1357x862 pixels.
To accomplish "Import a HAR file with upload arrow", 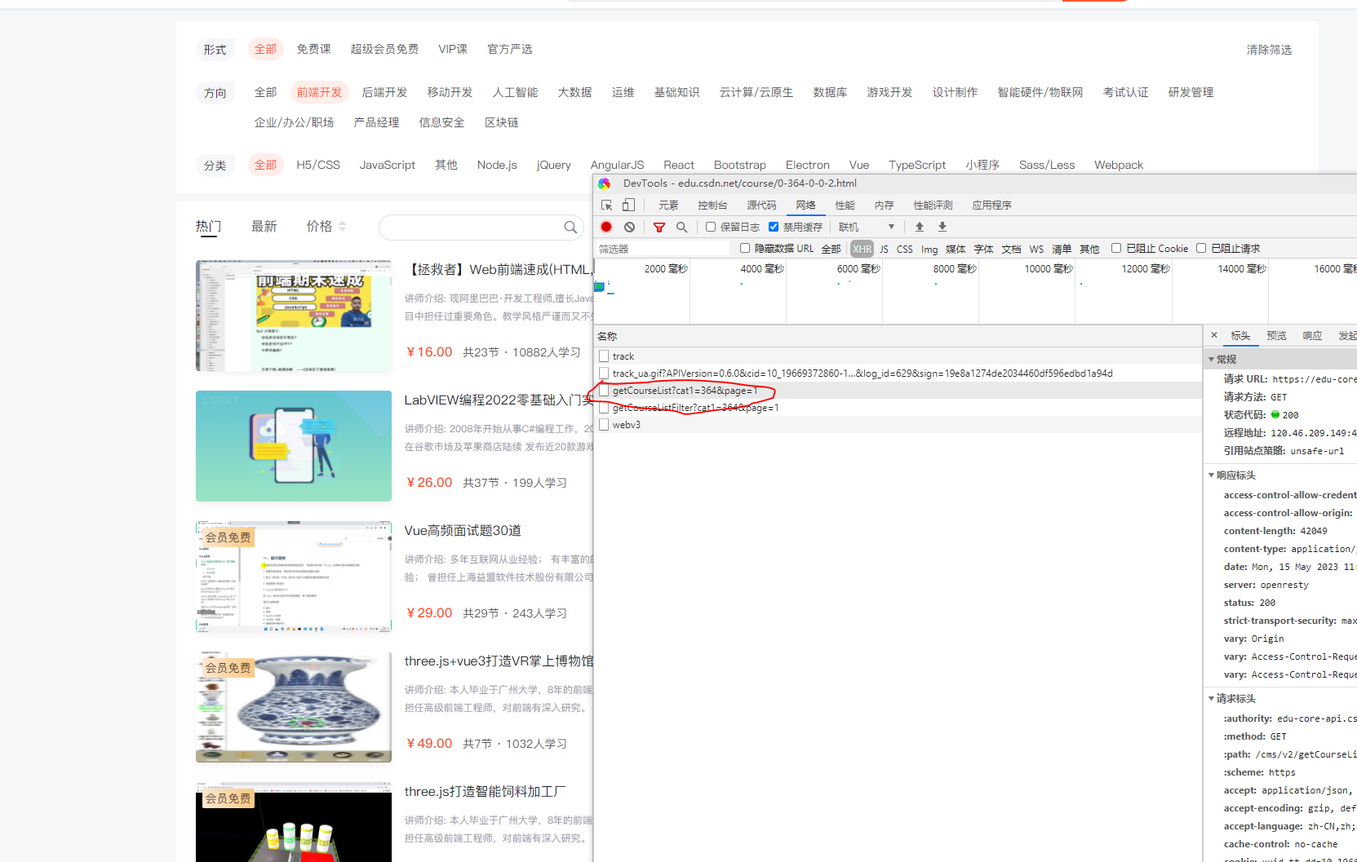I will click(920, 227).
